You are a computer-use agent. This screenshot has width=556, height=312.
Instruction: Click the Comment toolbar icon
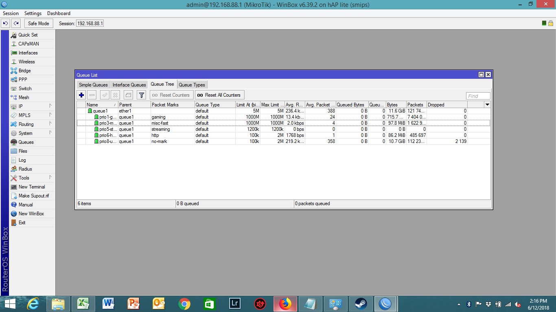128,95
